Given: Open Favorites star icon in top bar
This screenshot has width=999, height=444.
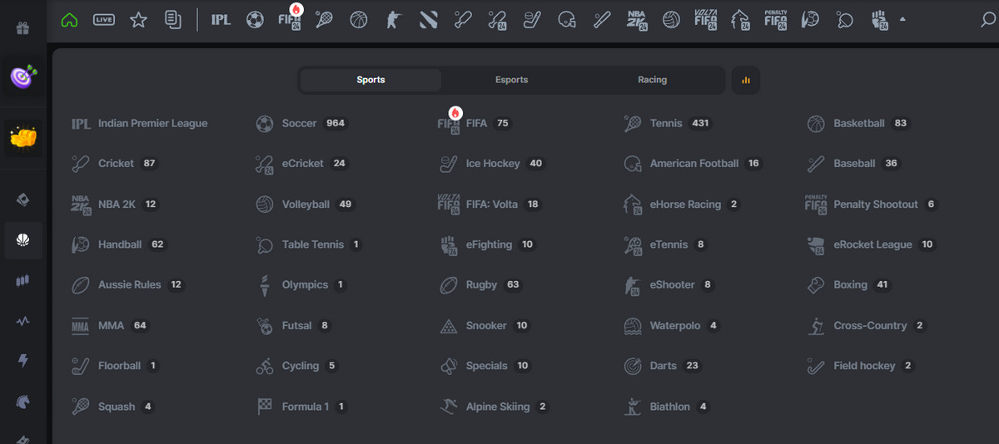Looking at the screenshot, I should click(x=138, y=20).
